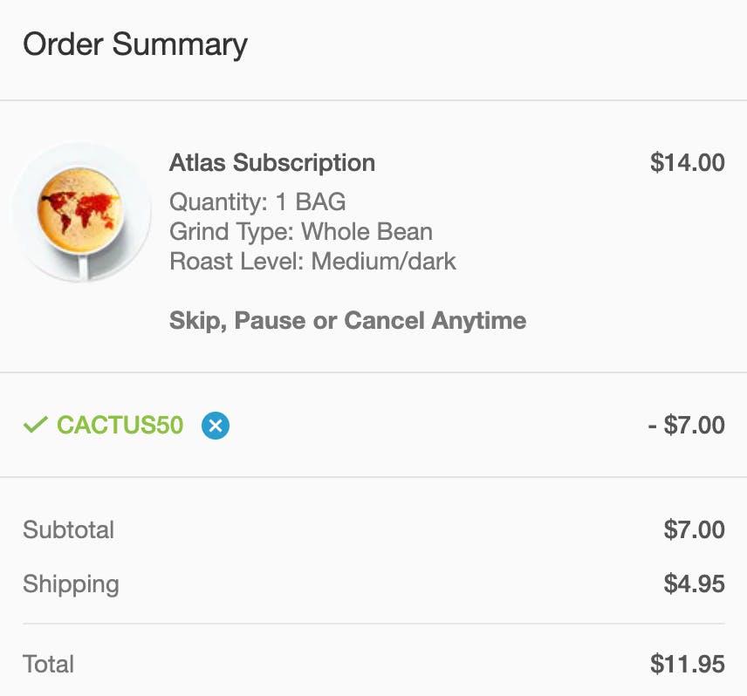Viewport: 747px width, 696px height.
Task: Click the Roast Level: Medium/dark line
Action: (312, 262)
